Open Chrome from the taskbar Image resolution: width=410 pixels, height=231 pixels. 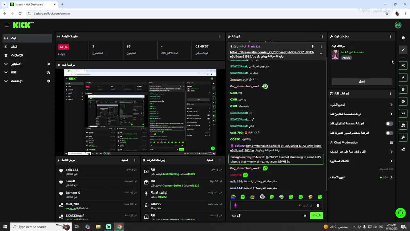[119, 227]
